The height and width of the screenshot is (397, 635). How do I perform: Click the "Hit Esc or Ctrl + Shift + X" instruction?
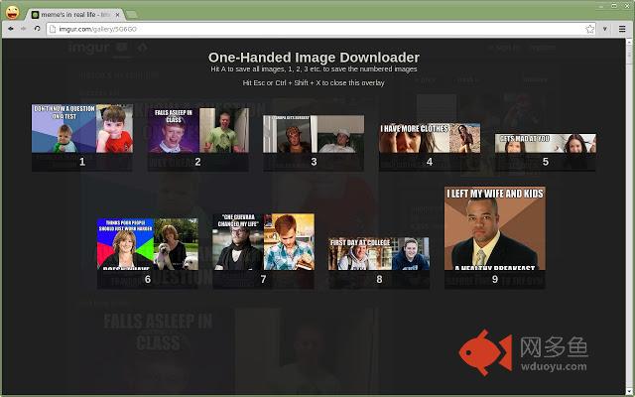314,83
